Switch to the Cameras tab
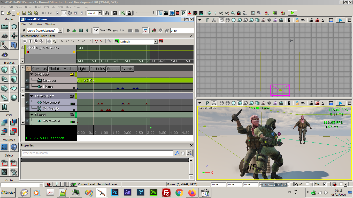Viewport: 353px width, 198px height. pos(40,69)
